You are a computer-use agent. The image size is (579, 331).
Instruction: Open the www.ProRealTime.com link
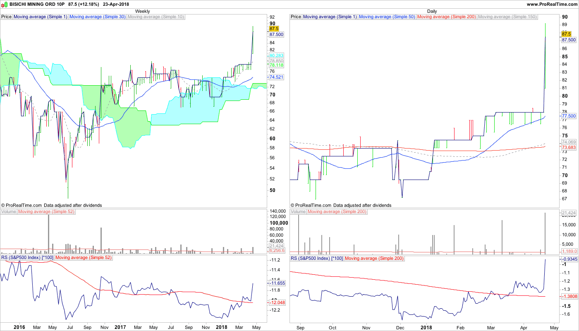pyautogui.click(x=551, y=4)
